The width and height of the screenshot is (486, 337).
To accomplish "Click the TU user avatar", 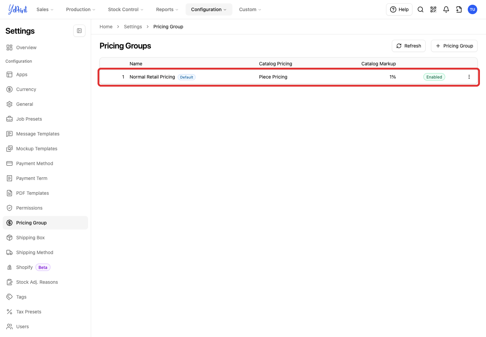I will point(473,9).
